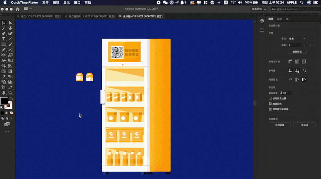The width and height of the screenshot is (321, 179).
Task: Select the Pen tool
Action: pos(4,34)
